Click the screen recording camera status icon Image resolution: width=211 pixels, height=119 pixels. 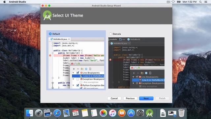click(x=168, y=2)
